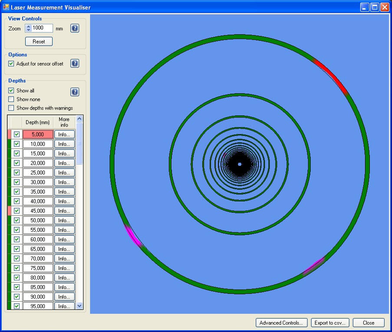392x332 pixels.
Task: Toggle Adjust for sensor offset checkbox
Action: click(x=11, y=64)
